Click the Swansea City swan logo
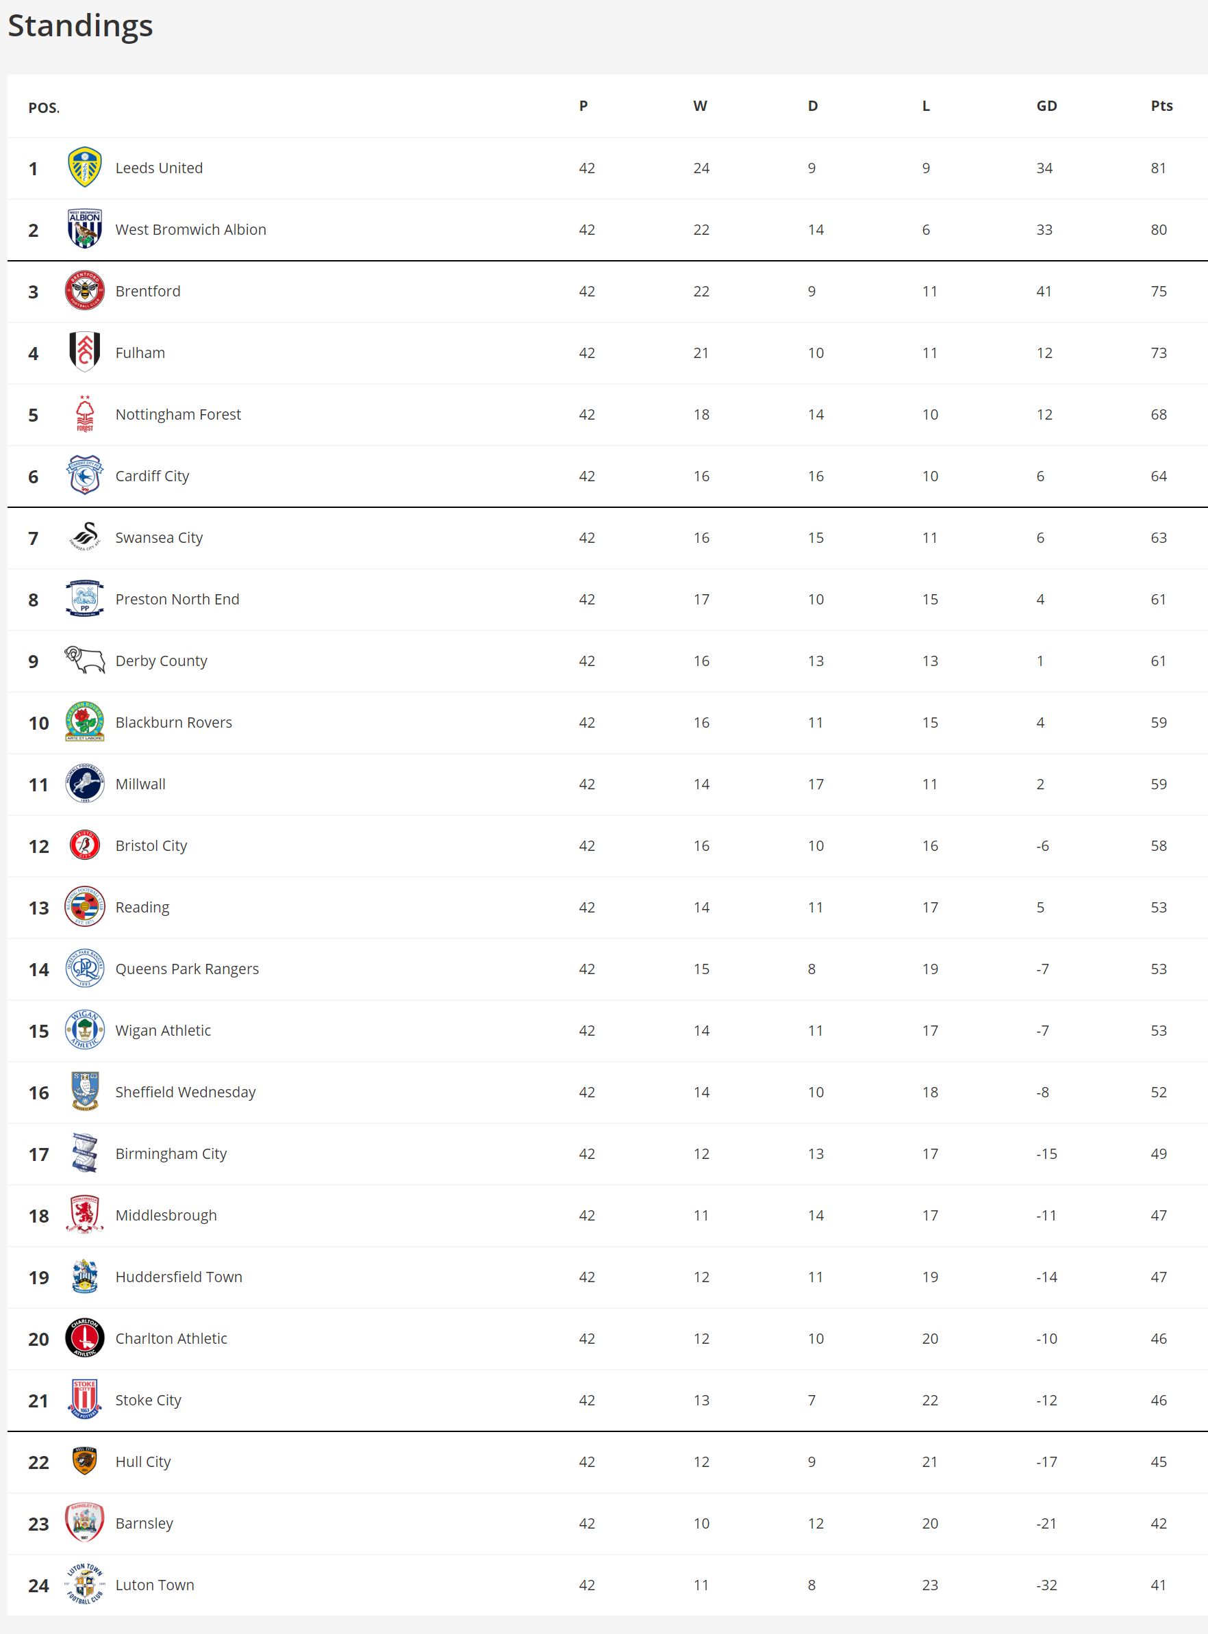 point(85,537)
